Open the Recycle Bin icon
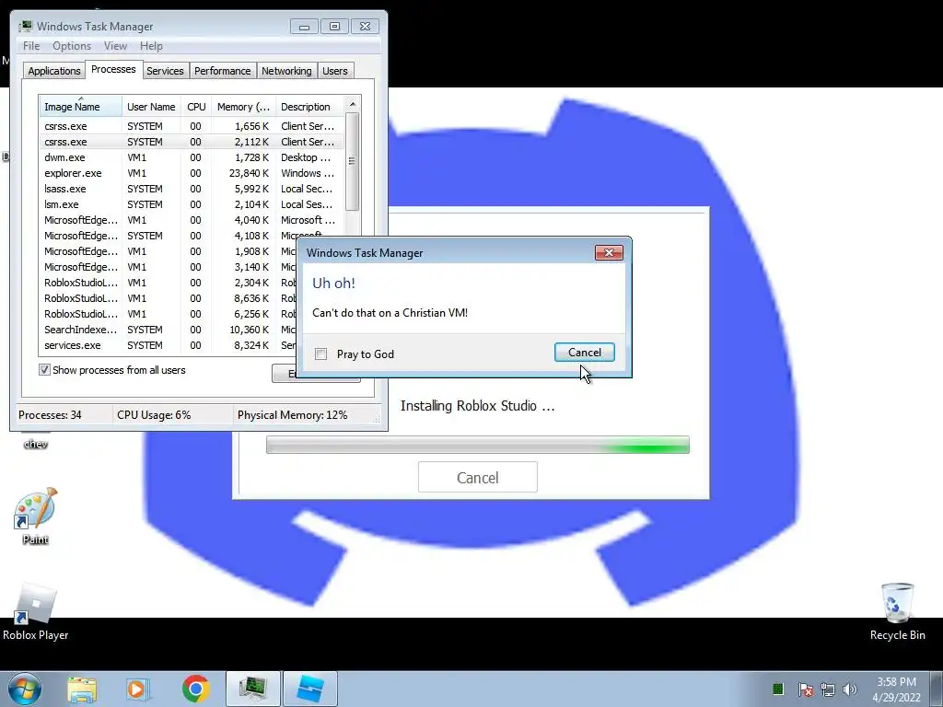 (x=897, y=612)
